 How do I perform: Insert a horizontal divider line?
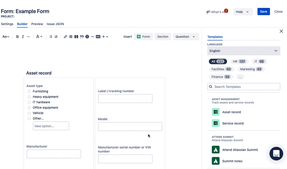[93, 37]
